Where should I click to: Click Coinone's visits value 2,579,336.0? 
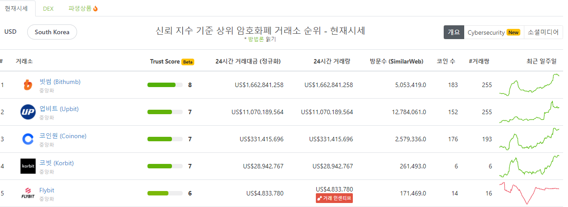point(410,139)
